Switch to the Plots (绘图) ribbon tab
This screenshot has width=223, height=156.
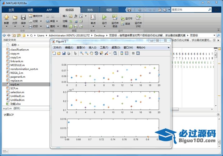pos(30,10)
